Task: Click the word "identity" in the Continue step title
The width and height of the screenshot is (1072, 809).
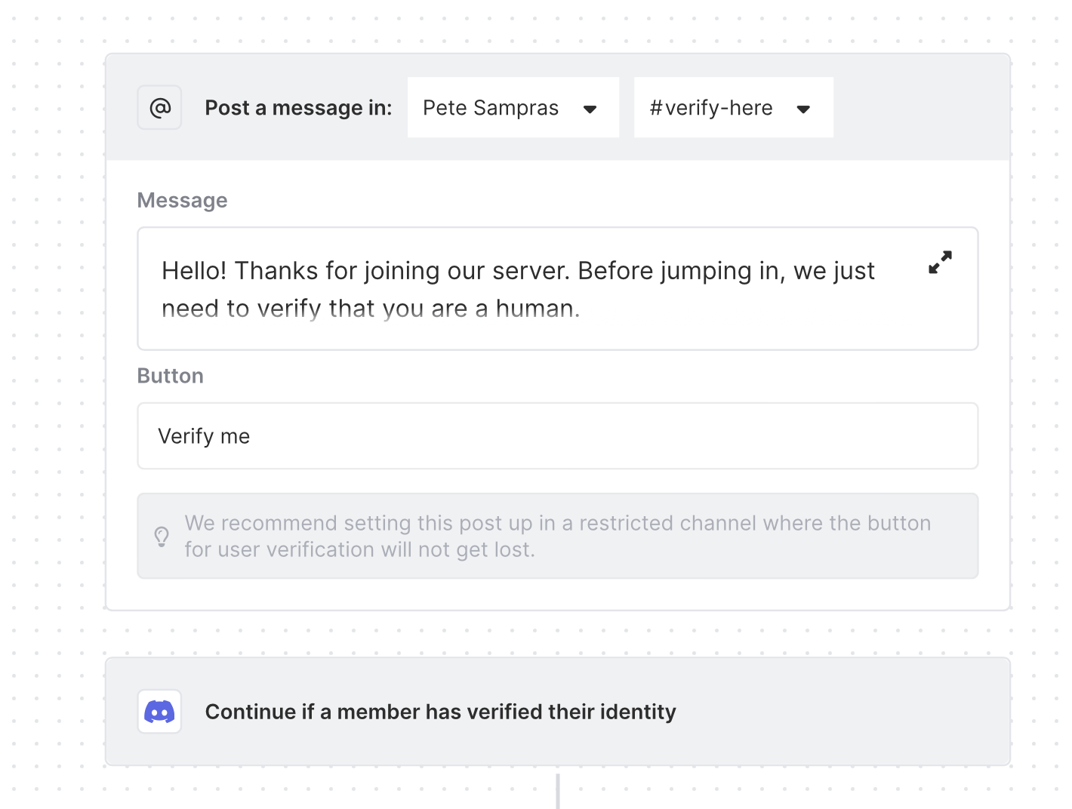Action: [638, 712]
